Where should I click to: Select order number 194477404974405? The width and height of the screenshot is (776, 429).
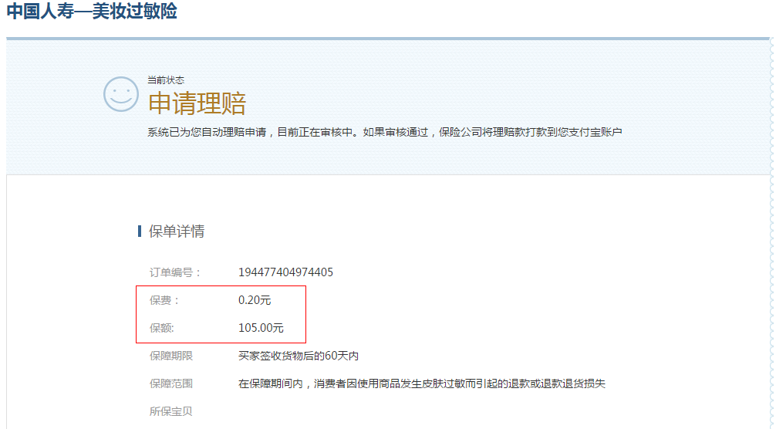[285, 272]
